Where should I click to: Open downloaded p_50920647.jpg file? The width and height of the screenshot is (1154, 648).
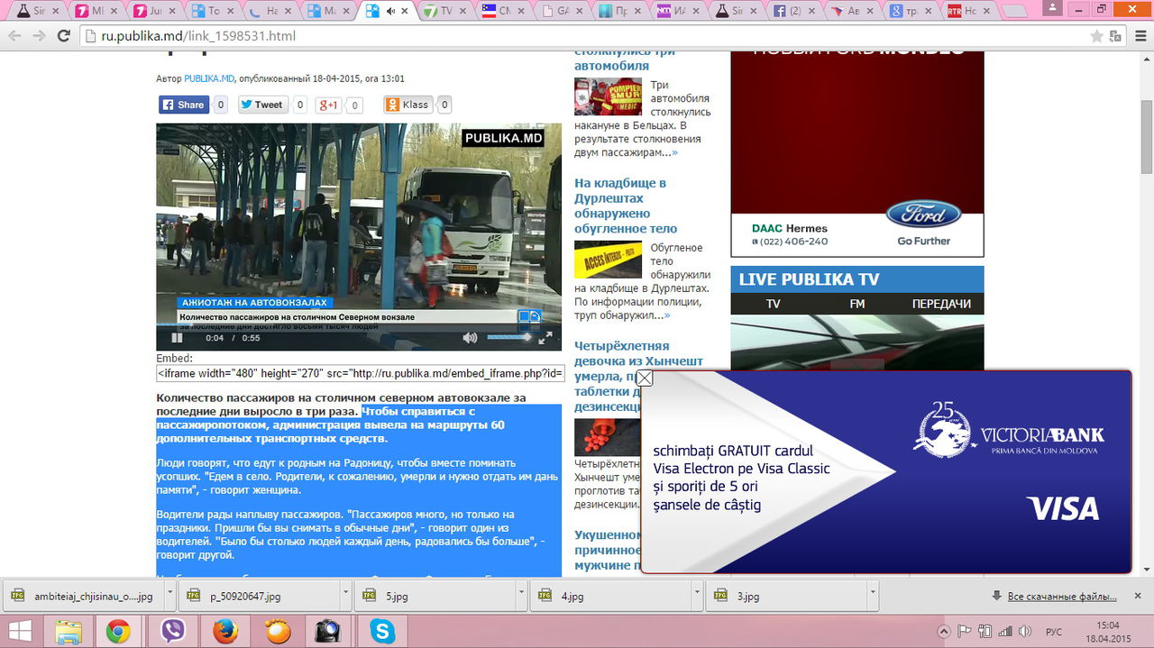(260, 596)
